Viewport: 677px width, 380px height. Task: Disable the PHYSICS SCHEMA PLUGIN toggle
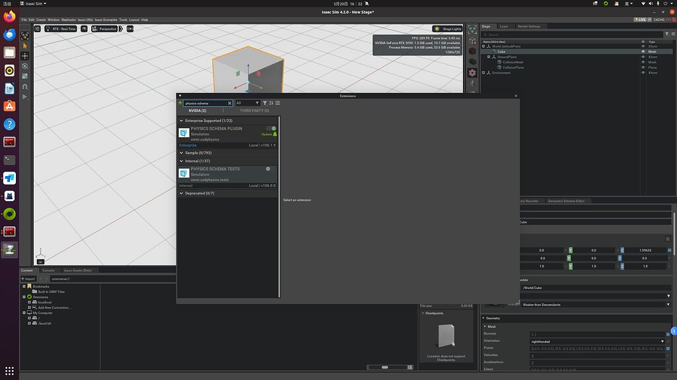pyautogui.click(x=272, y=129)
